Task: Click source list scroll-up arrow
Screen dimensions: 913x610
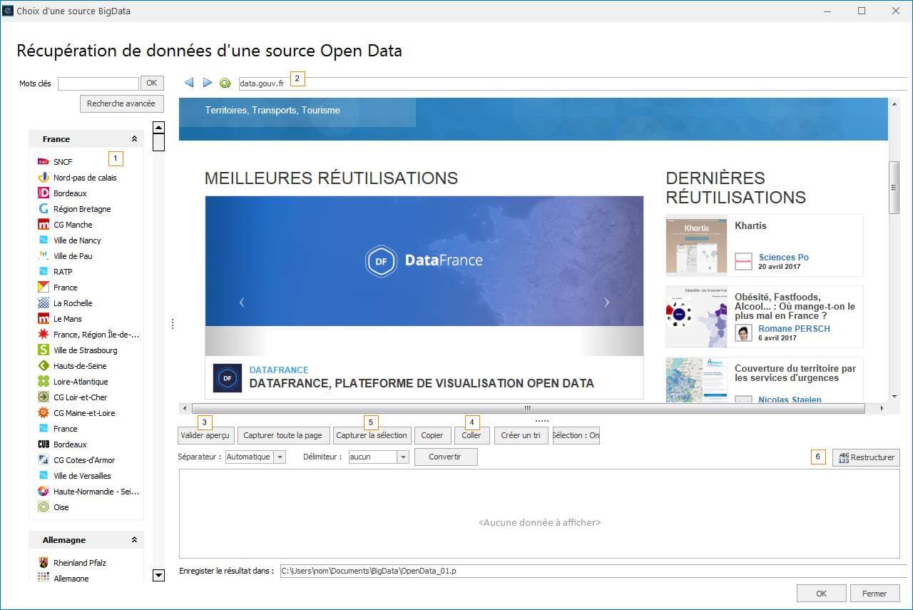Action: [x=158, y=128]
